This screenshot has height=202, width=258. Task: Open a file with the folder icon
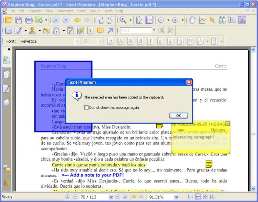[x=9, y=20]
